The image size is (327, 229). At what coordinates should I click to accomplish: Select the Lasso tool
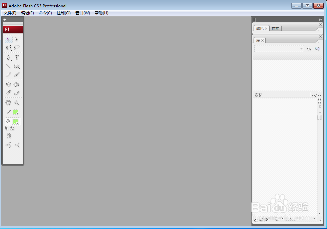click(x=16, y=47)
